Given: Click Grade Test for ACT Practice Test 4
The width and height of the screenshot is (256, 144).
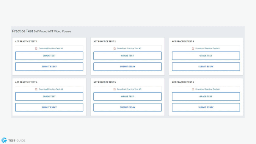Looking at the screenshot, I should (49, 97).
